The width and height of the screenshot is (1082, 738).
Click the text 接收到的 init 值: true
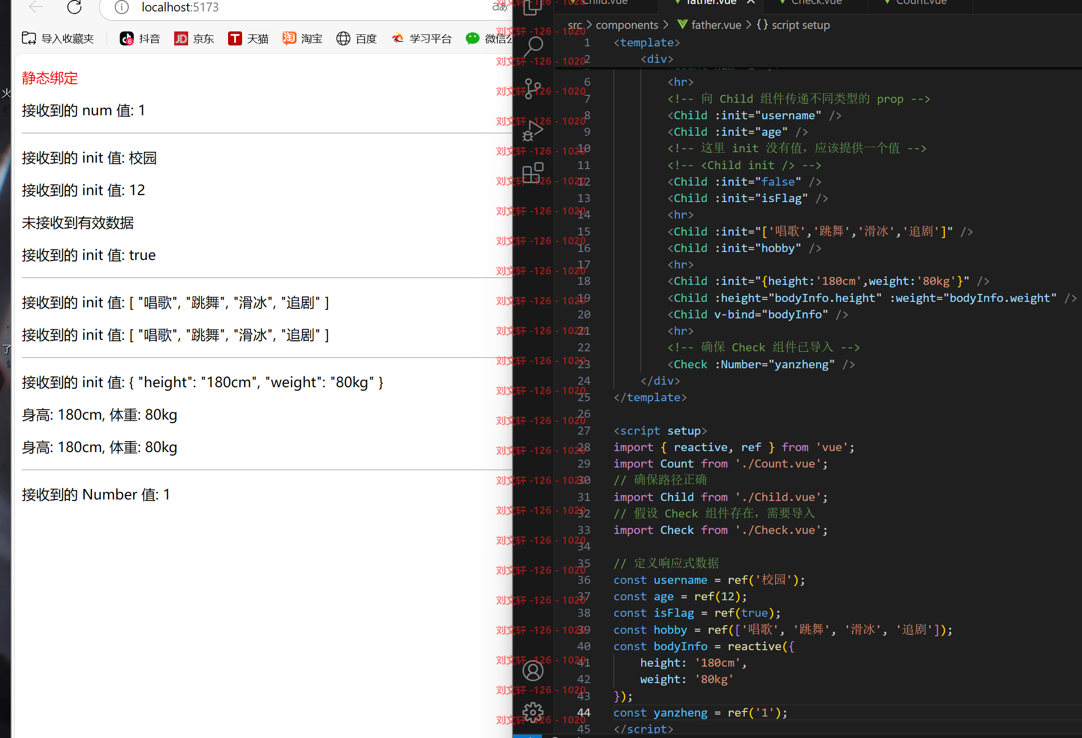(x=89, y=255)
